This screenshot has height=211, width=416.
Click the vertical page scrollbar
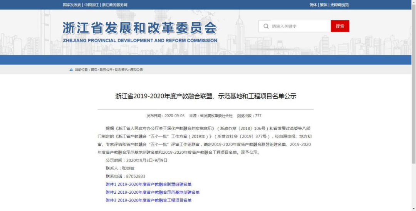coord(413,115)
